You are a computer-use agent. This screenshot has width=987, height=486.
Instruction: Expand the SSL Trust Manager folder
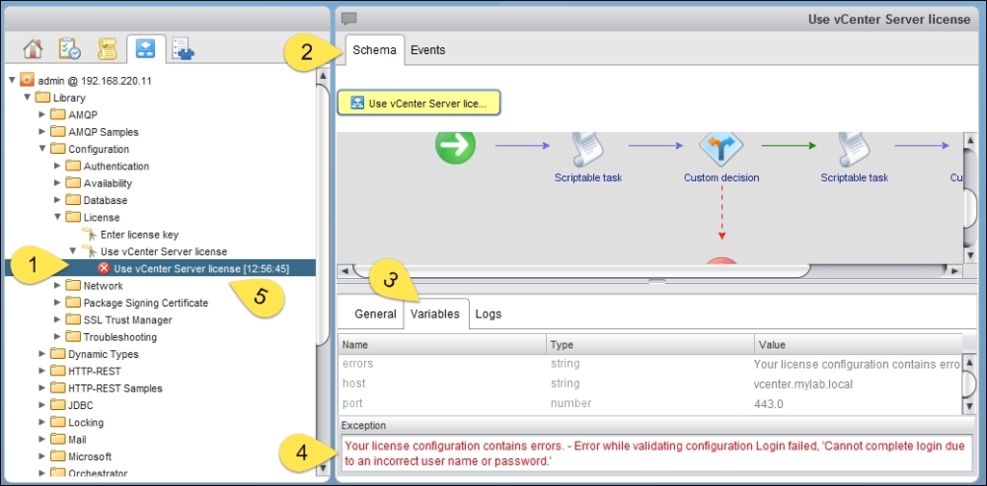[x=58, y=319]
